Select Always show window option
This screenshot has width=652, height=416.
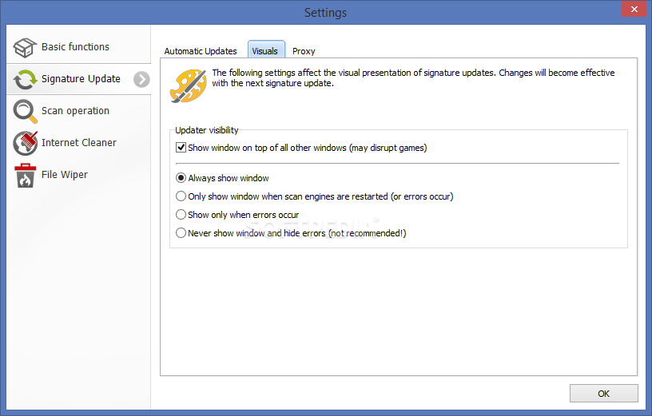tap(181, 178)
